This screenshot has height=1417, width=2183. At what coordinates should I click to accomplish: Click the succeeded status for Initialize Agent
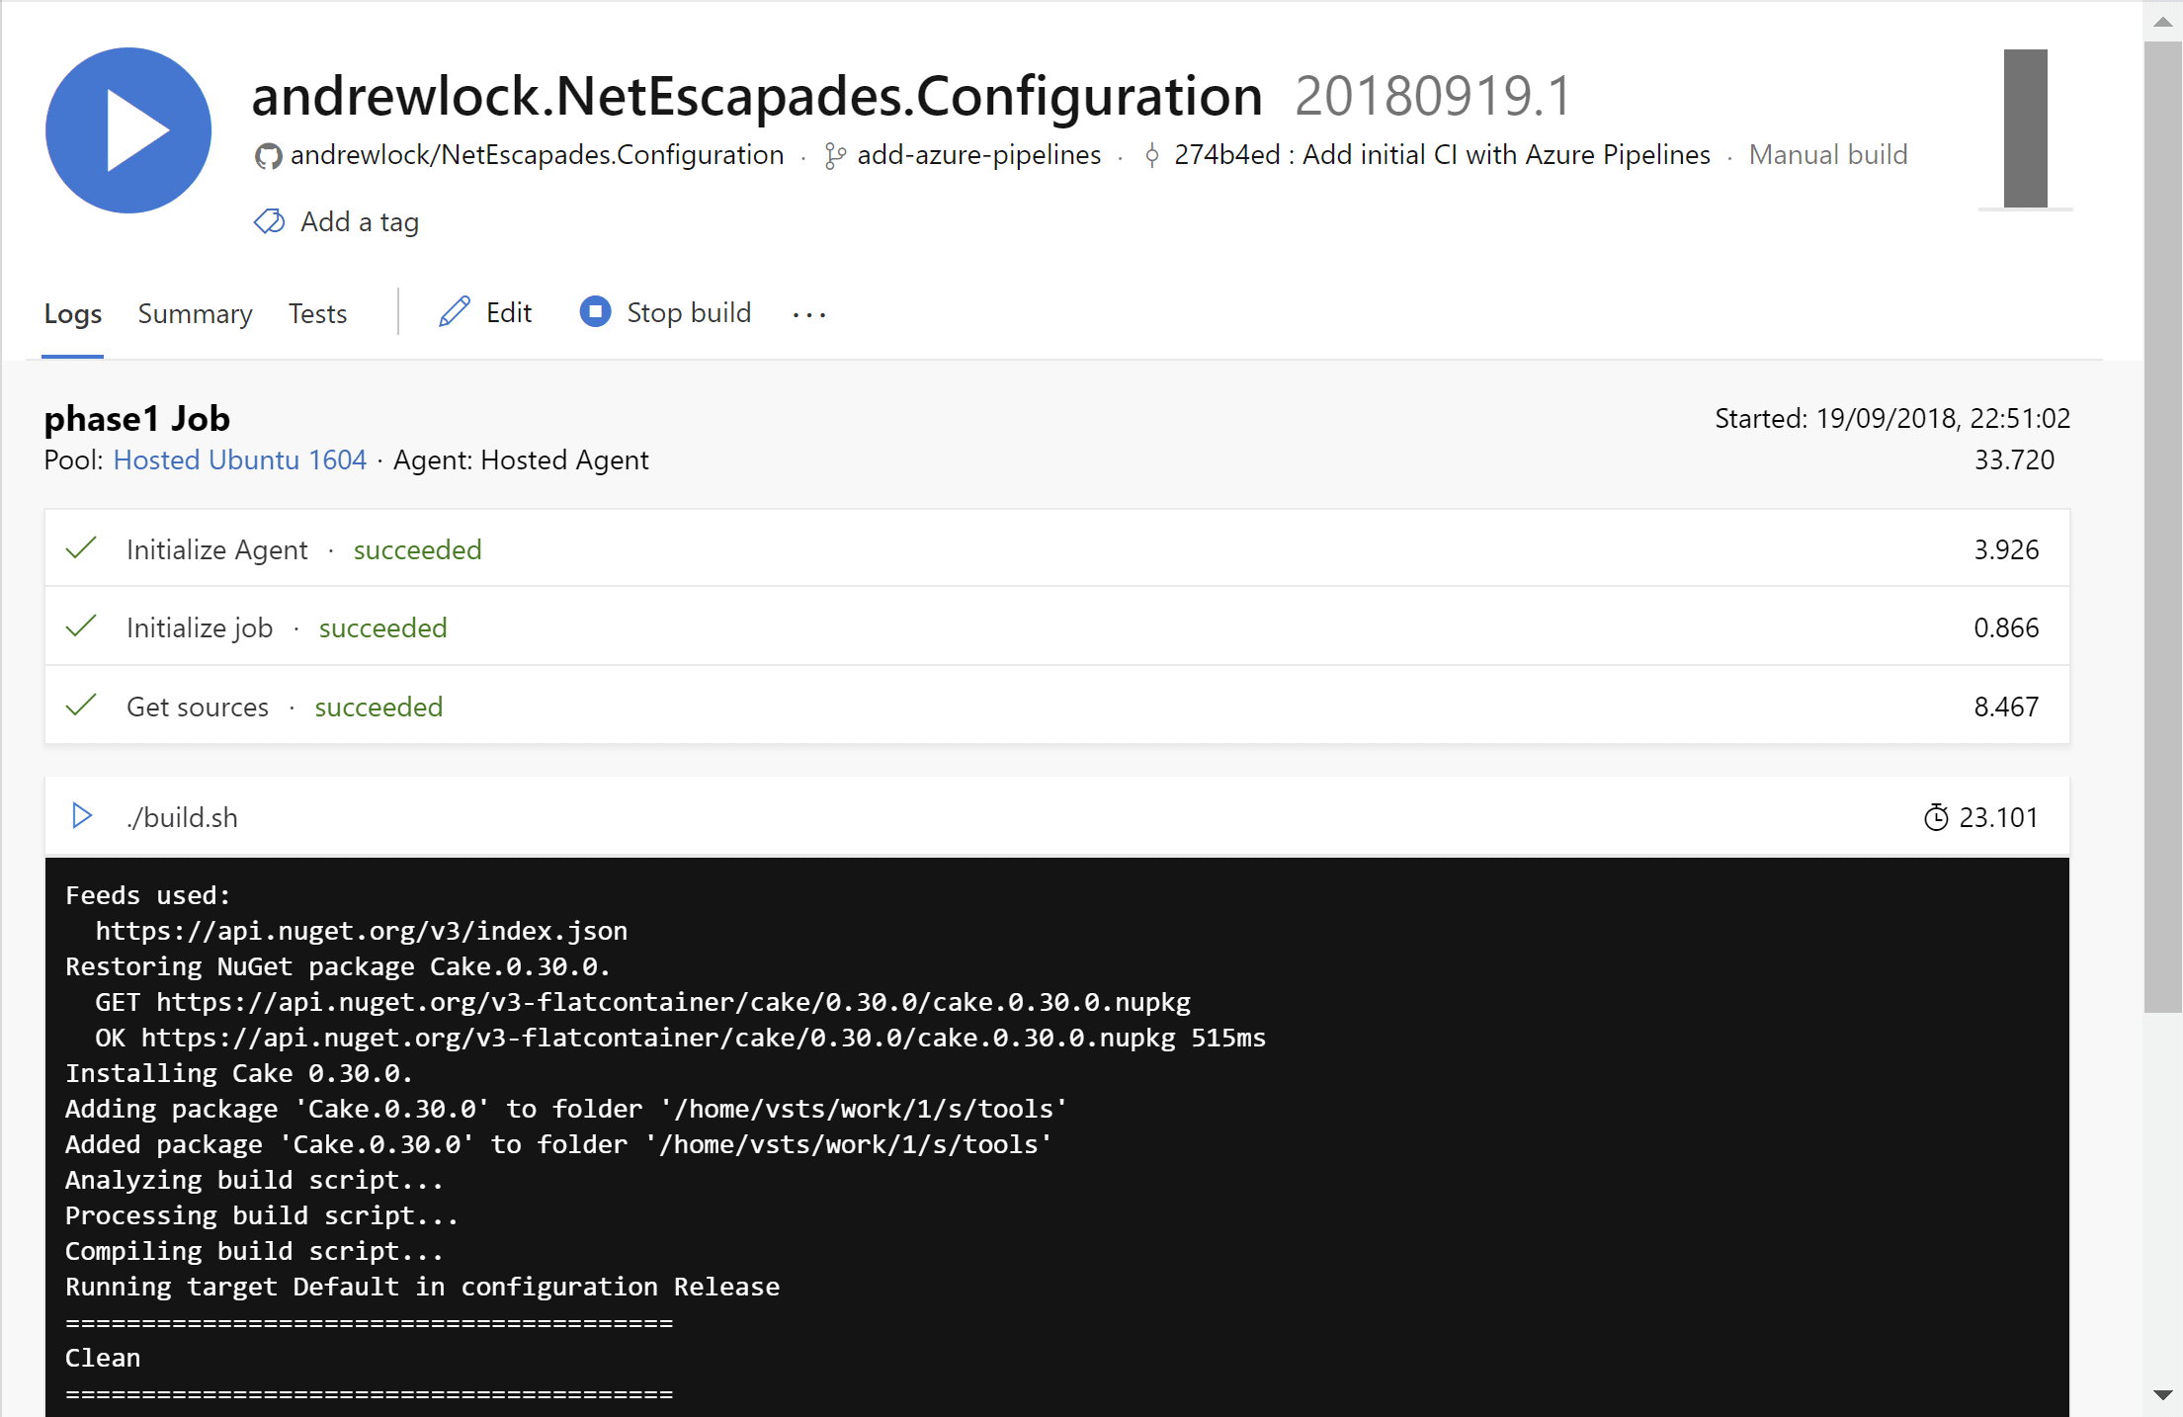point(418,549)
